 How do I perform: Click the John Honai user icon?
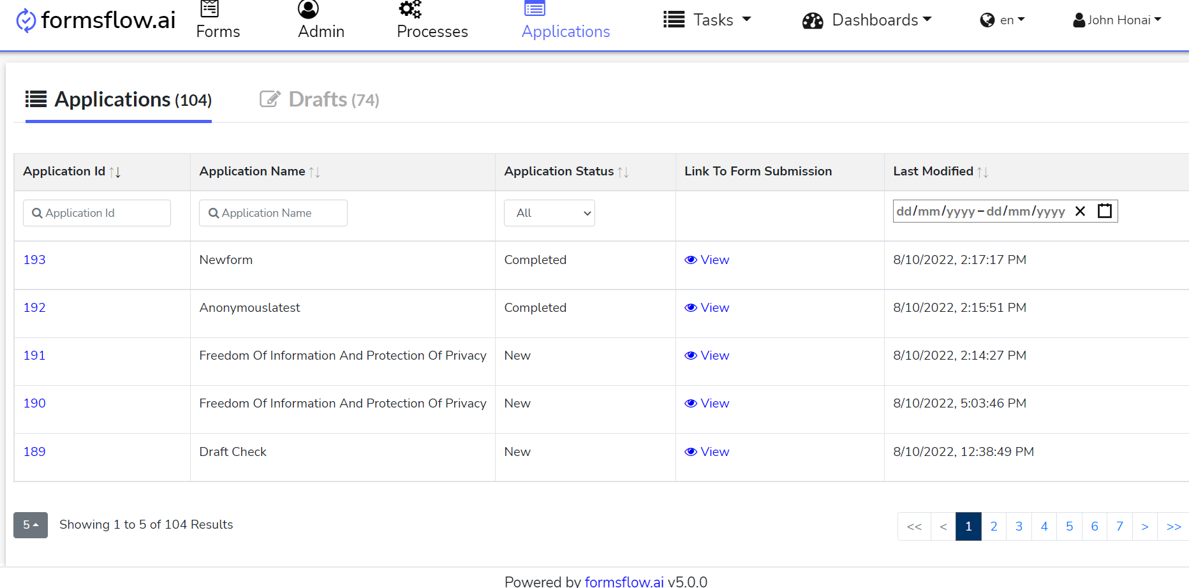(1079, 20)
